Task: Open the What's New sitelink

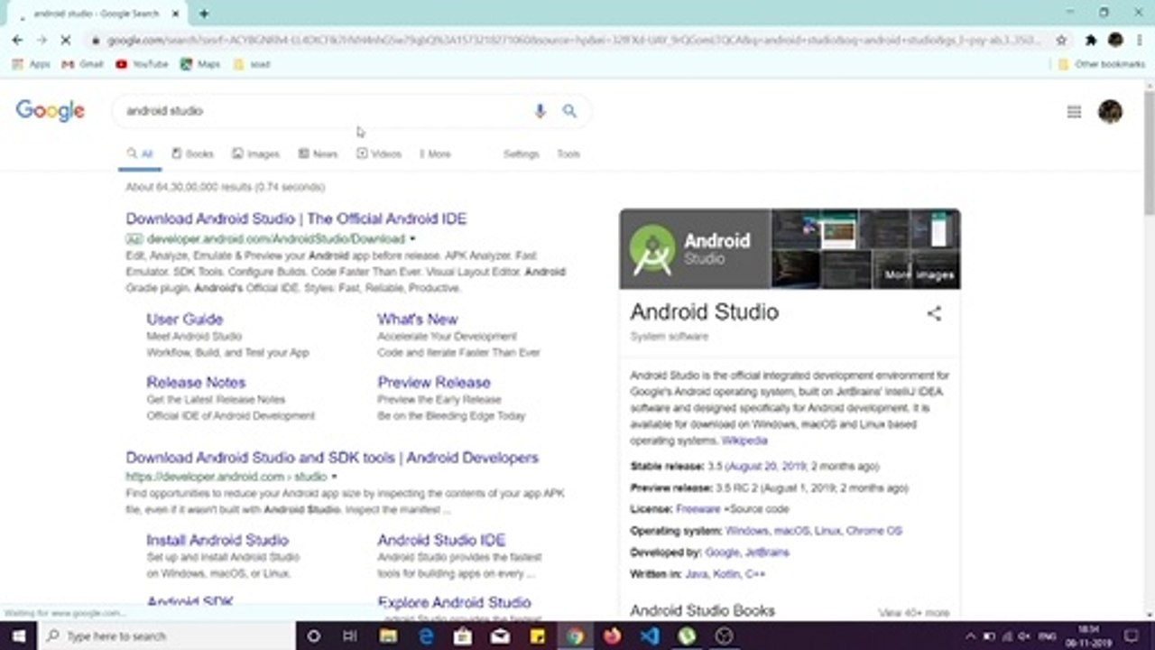Action: pos(418,320)
